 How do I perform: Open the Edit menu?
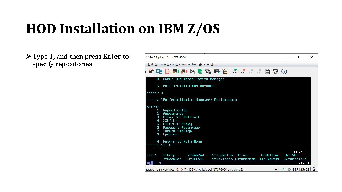[150, 64]
